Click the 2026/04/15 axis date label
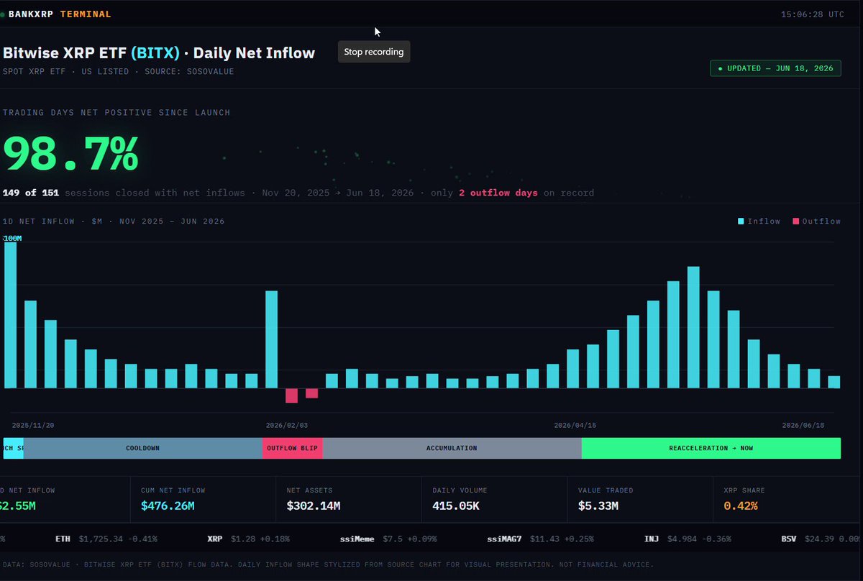This screenshot has width=863, height=581. (575, 426)
